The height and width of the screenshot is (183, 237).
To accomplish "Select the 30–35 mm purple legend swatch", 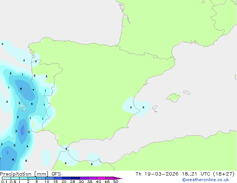I will (84, 178).
